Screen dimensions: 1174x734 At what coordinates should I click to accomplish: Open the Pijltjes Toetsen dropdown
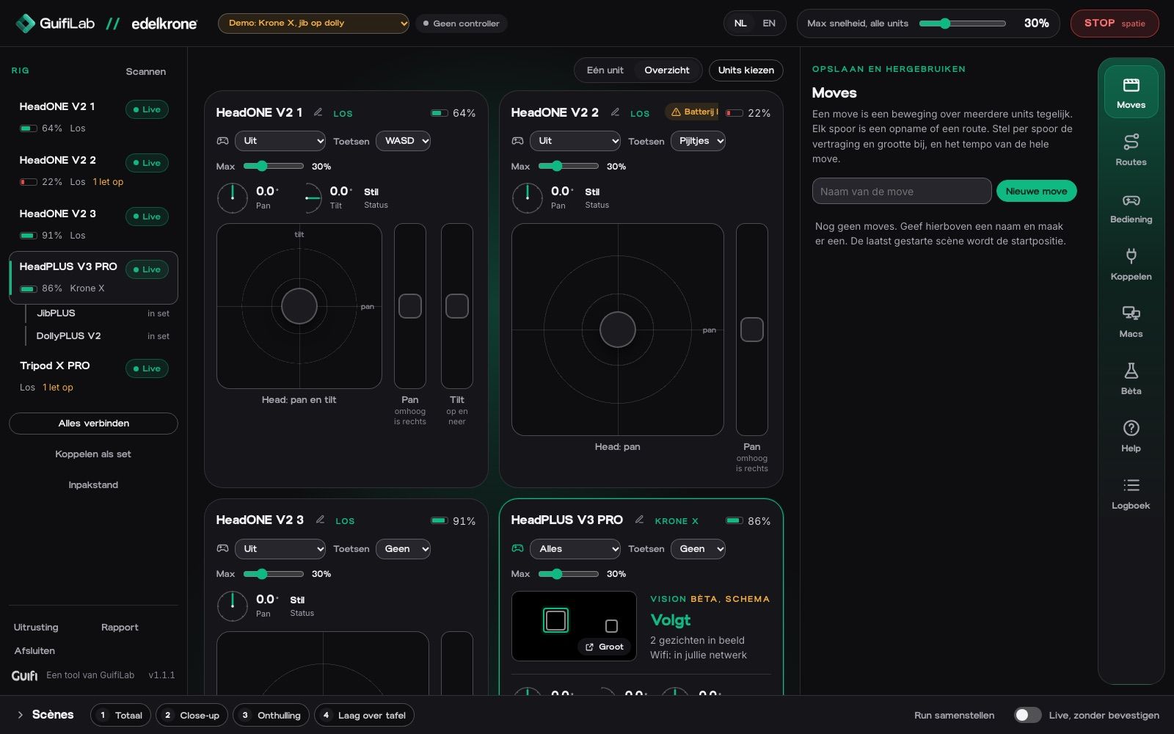[698, 141]
